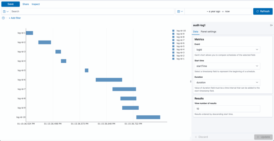Click the log-id-7 Gantt bar
The width and height of the screenshot is (274, 141).
pyautogui.click(x=124, y=89)
